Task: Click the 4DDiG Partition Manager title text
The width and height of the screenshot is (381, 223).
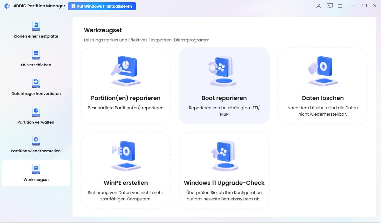Action: point(39,6)
